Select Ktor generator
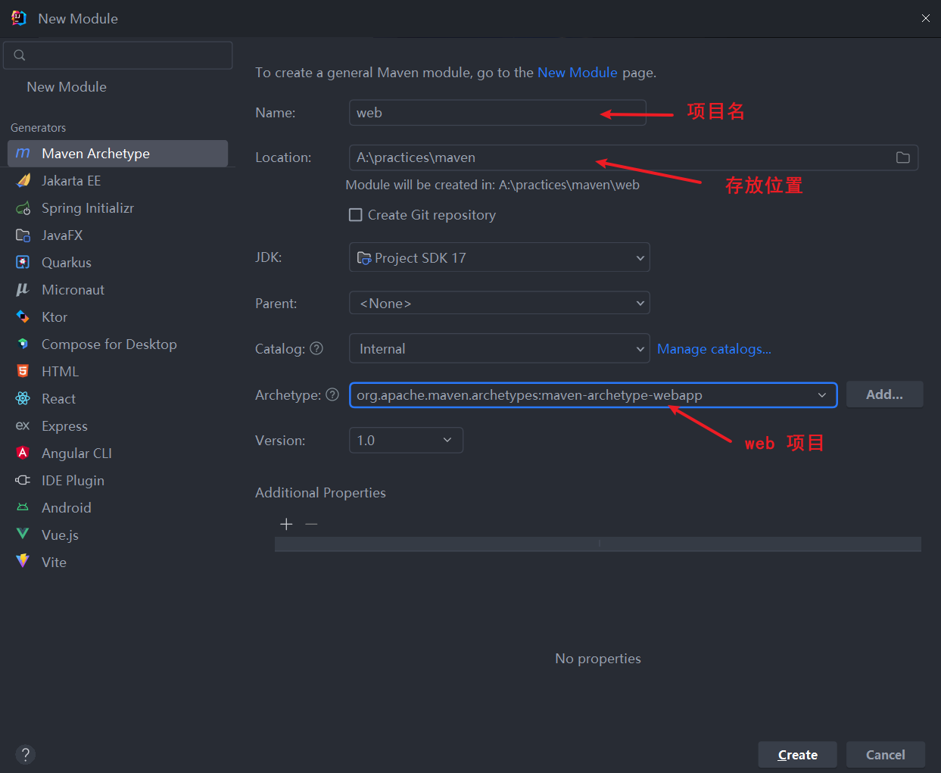 click(117, 317)
